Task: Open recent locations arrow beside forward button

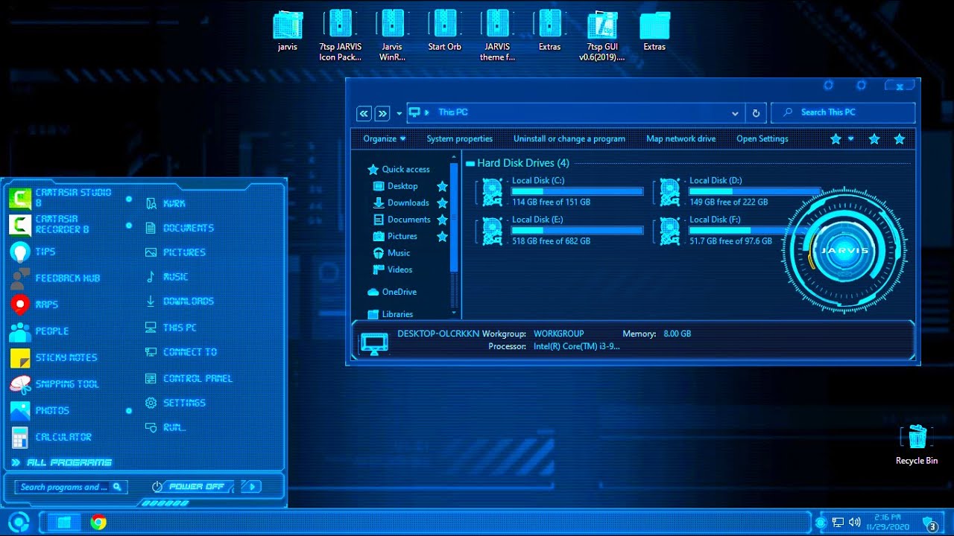Action: point(399,114)
